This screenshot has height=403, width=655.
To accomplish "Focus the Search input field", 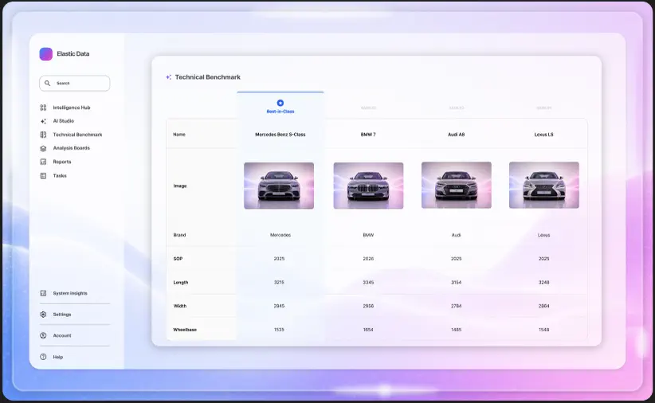I will pyautogui.click(x=75, y=83).
